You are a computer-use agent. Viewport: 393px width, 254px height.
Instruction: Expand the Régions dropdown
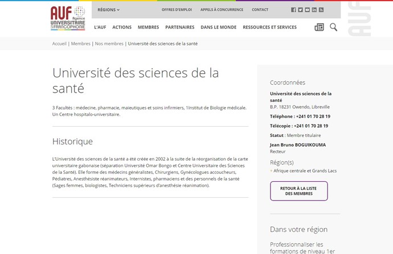[108, 10]
